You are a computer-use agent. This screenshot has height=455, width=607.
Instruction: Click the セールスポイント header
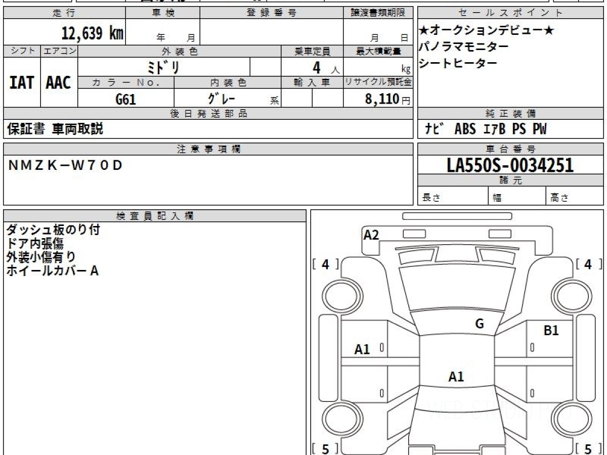click(510, 13)
